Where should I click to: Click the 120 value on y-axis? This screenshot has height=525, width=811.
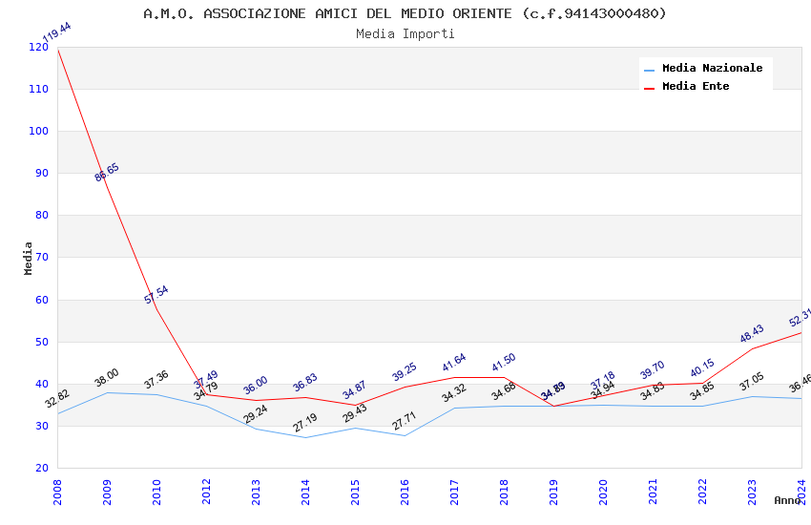click(39, 47)
